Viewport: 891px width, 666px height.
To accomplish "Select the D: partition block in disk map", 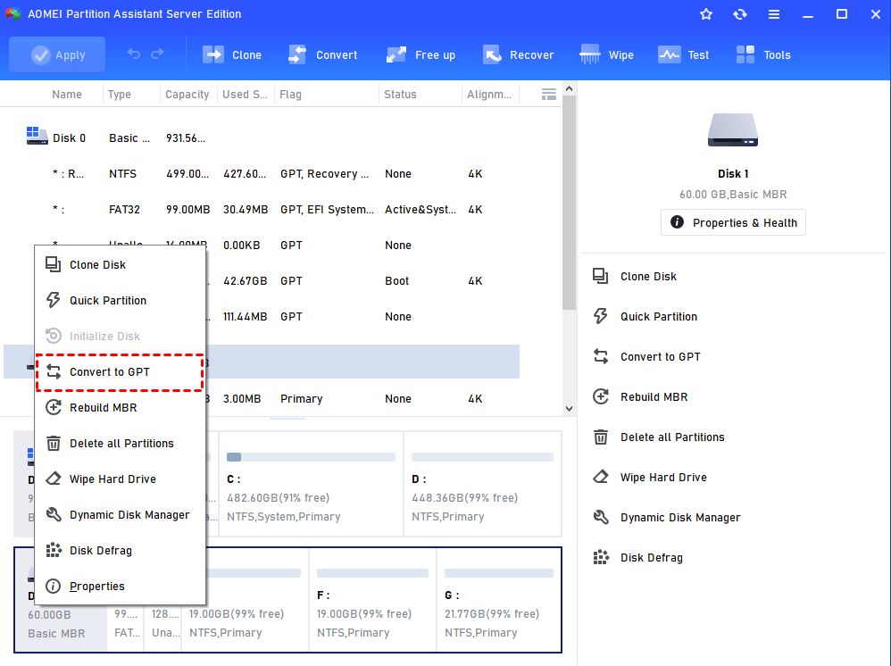I will [482, 484].
